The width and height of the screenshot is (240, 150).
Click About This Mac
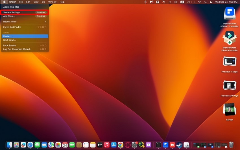[x=25, y=7]
